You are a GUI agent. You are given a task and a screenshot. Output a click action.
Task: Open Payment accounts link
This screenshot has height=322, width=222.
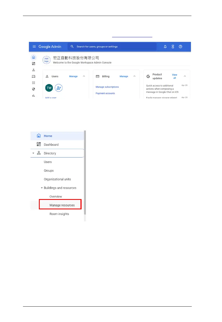pos(105,93)
